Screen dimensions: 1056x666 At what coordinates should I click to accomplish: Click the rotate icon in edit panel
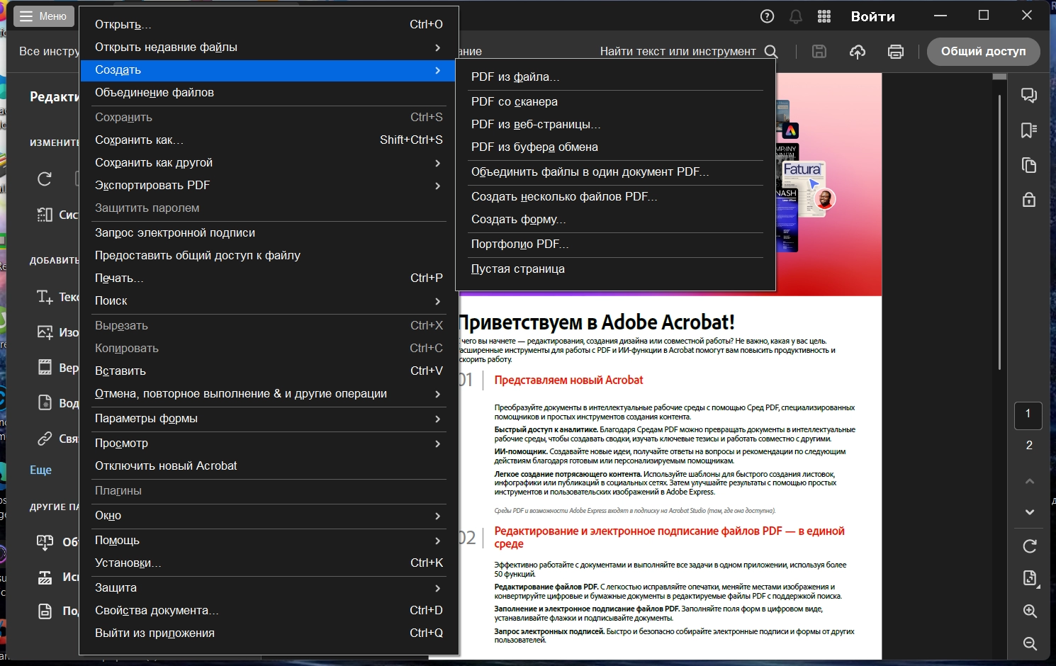[45, 179]
